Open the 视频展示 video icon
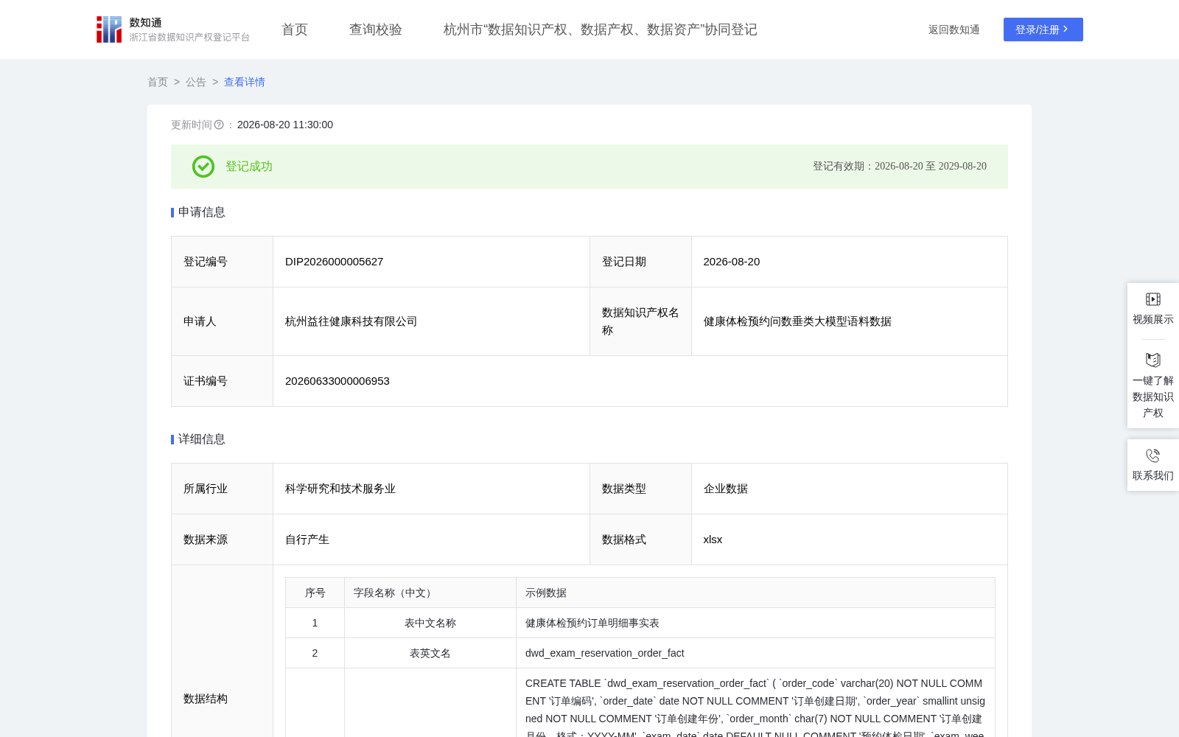 click(x=1153, y=299)
